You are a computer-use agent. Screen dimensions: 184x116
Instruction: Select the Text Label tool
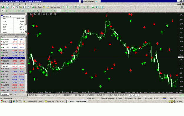pos(34,11)
